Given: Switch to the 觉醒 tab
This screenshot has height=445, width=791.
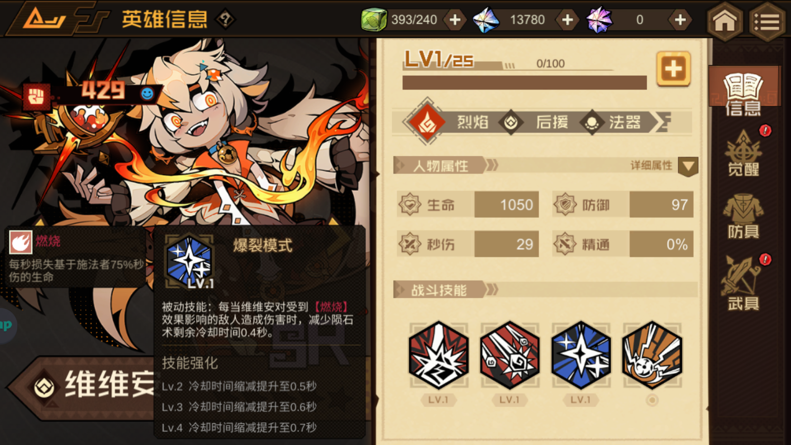Looking at the screenshot, I should pos(743,153).
